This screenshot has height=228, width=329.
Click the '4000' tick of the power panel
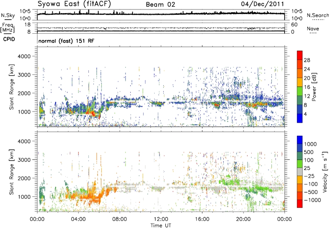24,56
